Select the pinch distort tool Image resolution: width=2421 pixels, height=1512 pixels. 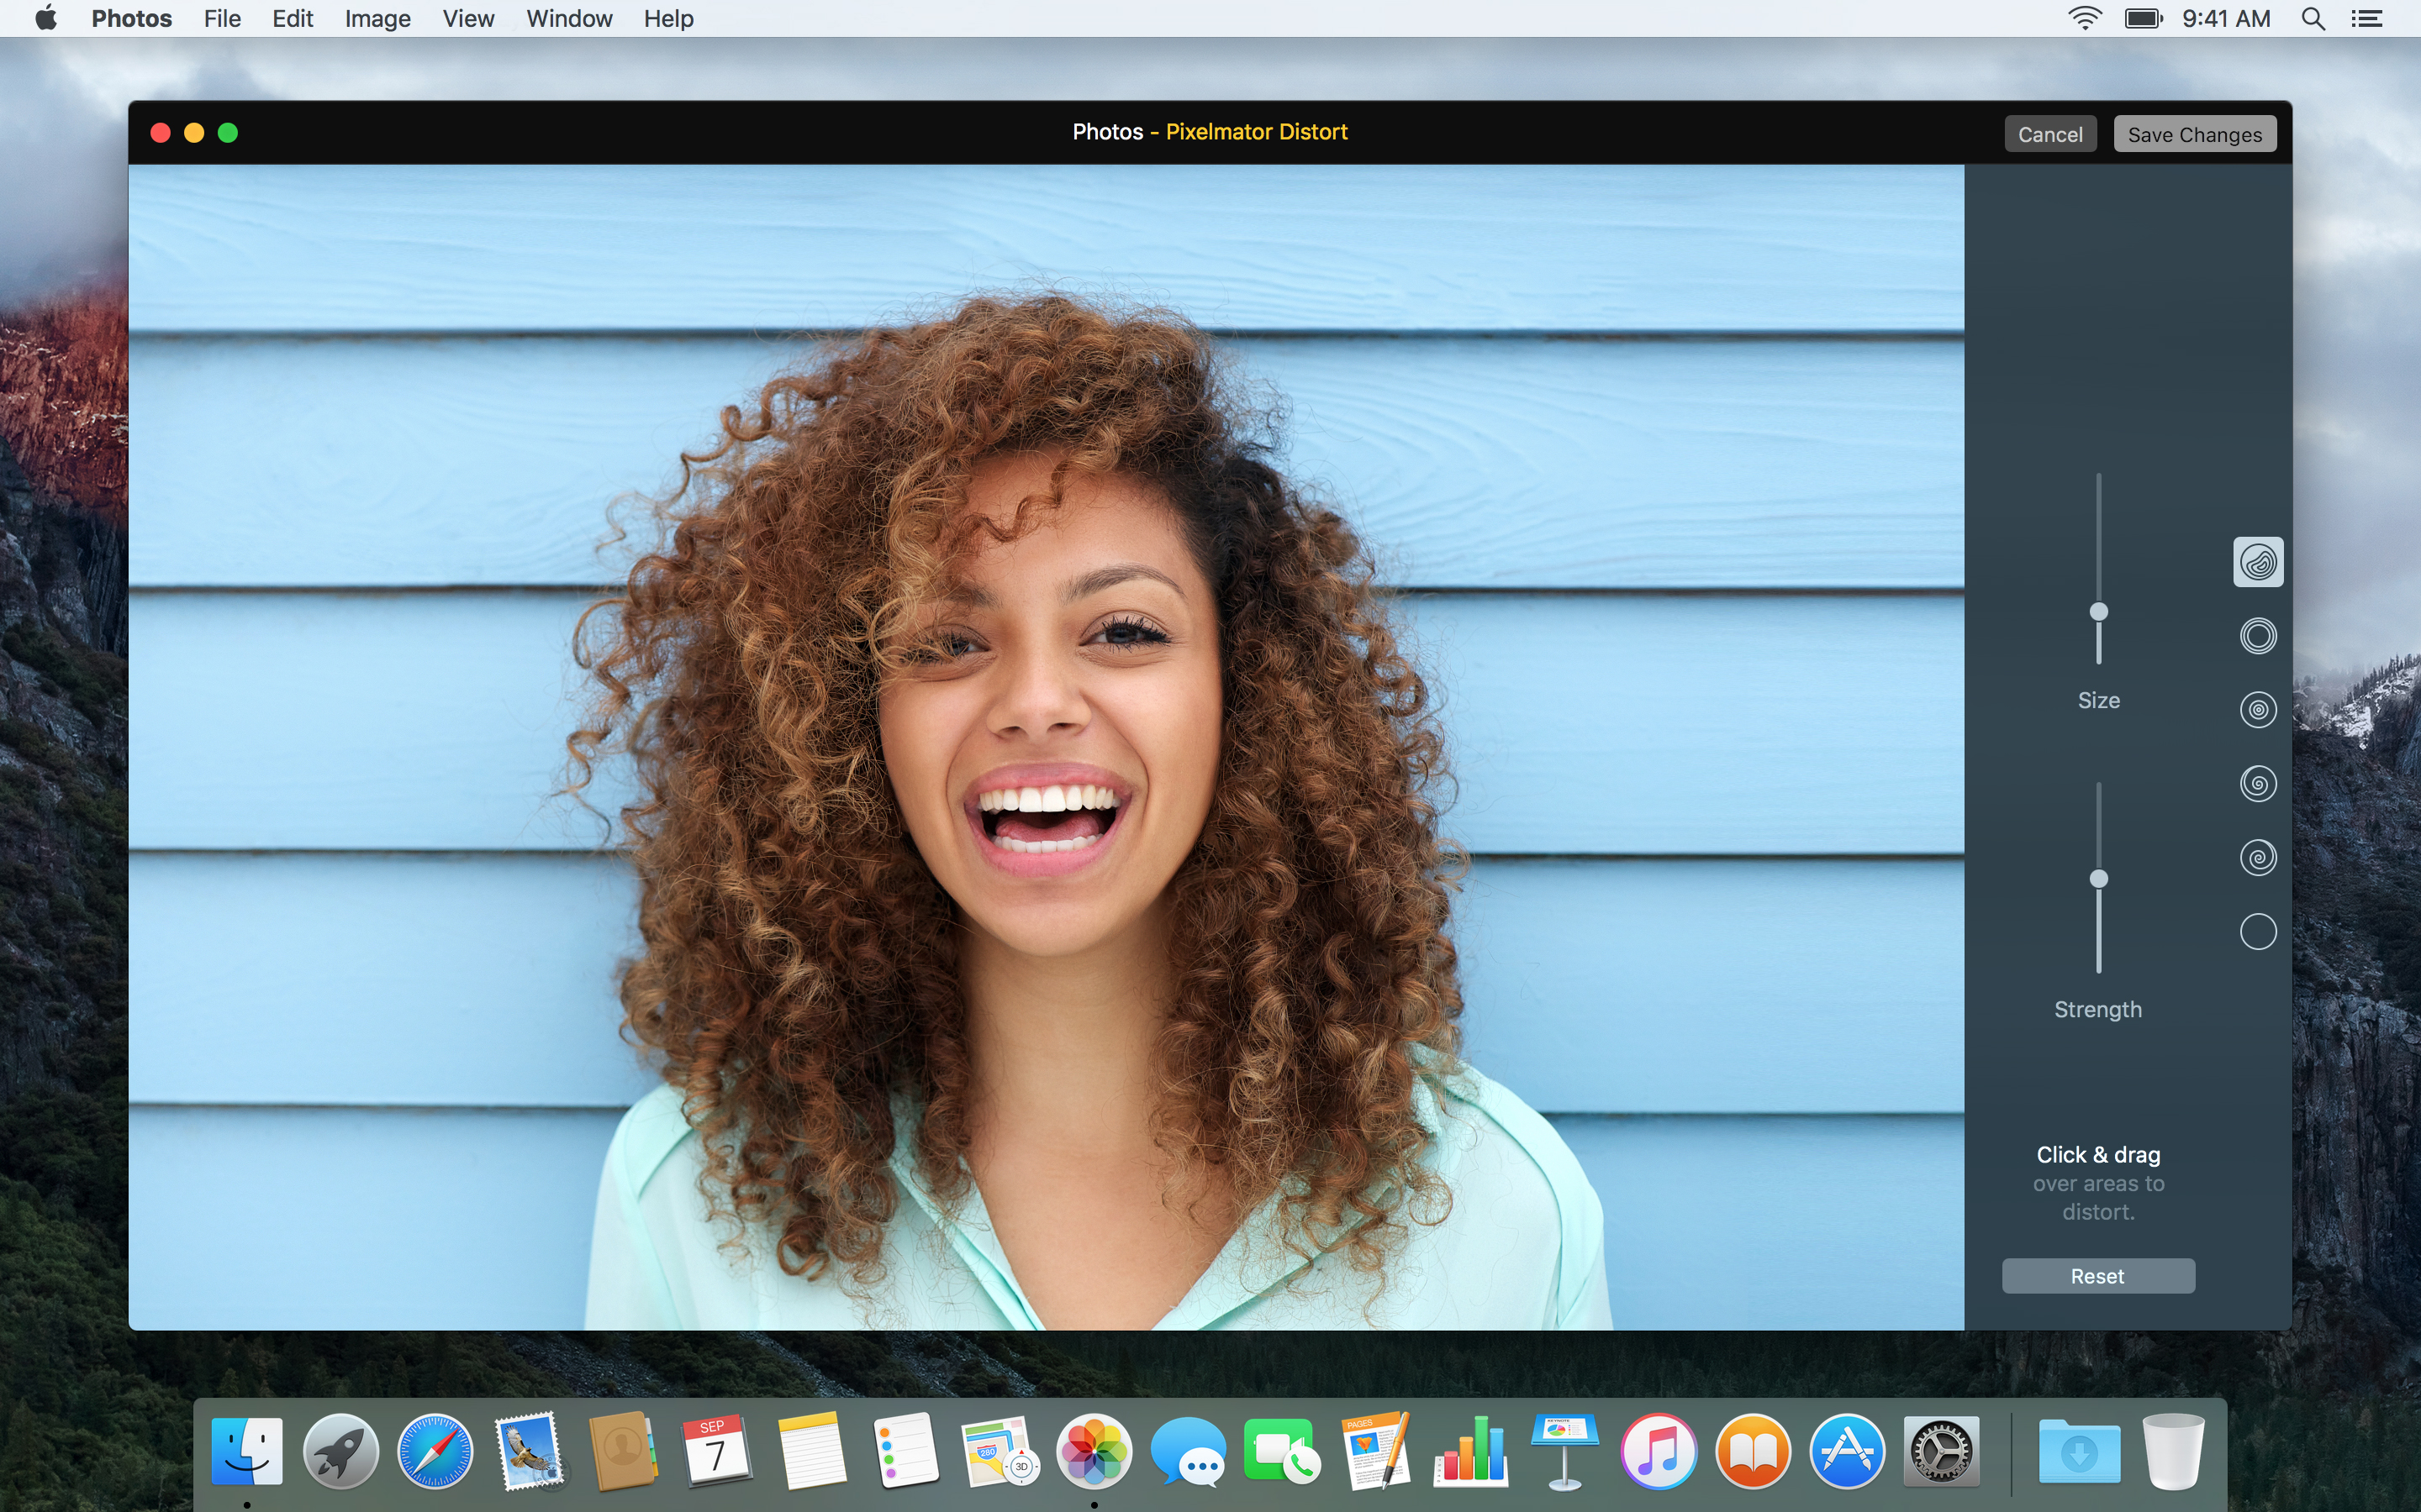[2255, 711]
